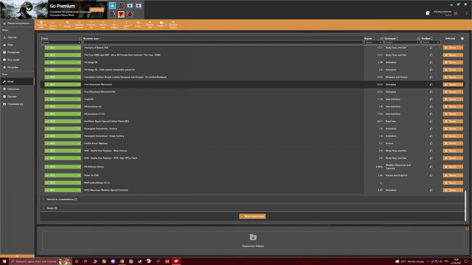Viewport: 472px width, 265px height.
Task: Open Category filter Select dropdown
Action: click(x=402, y=42)
